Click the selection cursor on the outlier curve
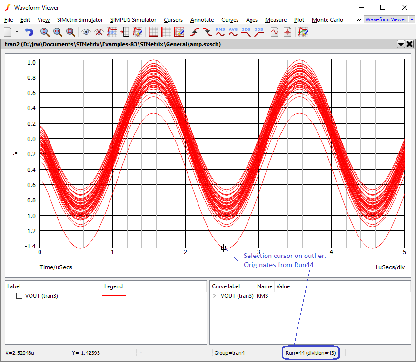This screenshot has height=362, width=416. point(223,248)
